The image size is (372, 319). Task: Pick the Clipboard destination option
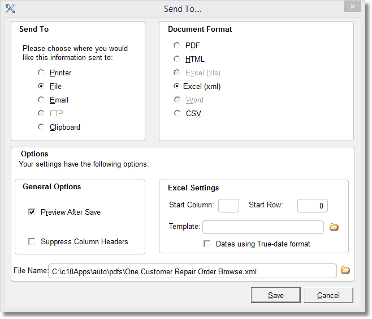(x=41, y=127)
